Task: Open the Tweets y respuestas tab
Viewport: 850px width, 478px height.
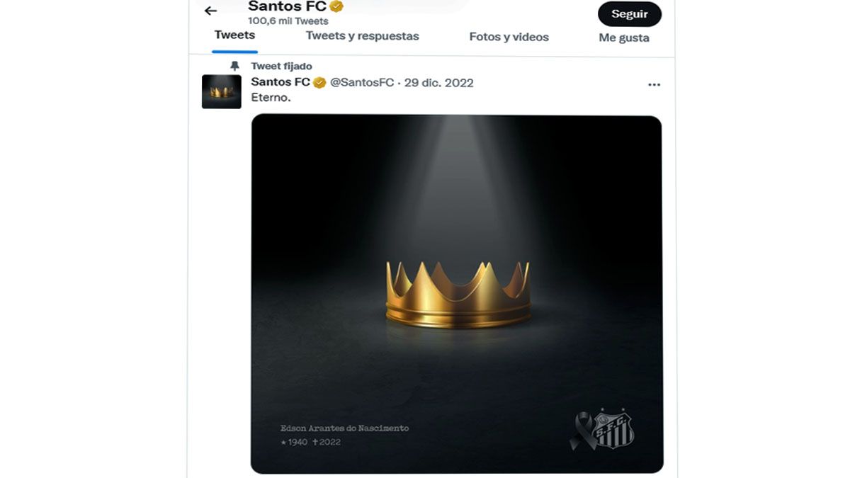Action: 362,36
